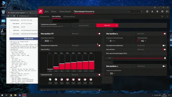Toggle the sidebar panel icon in the top bar
Image resolution: width=172 pixels, height=97 pixels.
coord(167,11)
